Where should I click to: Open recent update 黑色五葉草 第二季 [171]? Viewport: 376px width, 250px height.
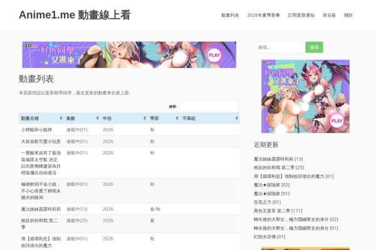click(278, 211)
